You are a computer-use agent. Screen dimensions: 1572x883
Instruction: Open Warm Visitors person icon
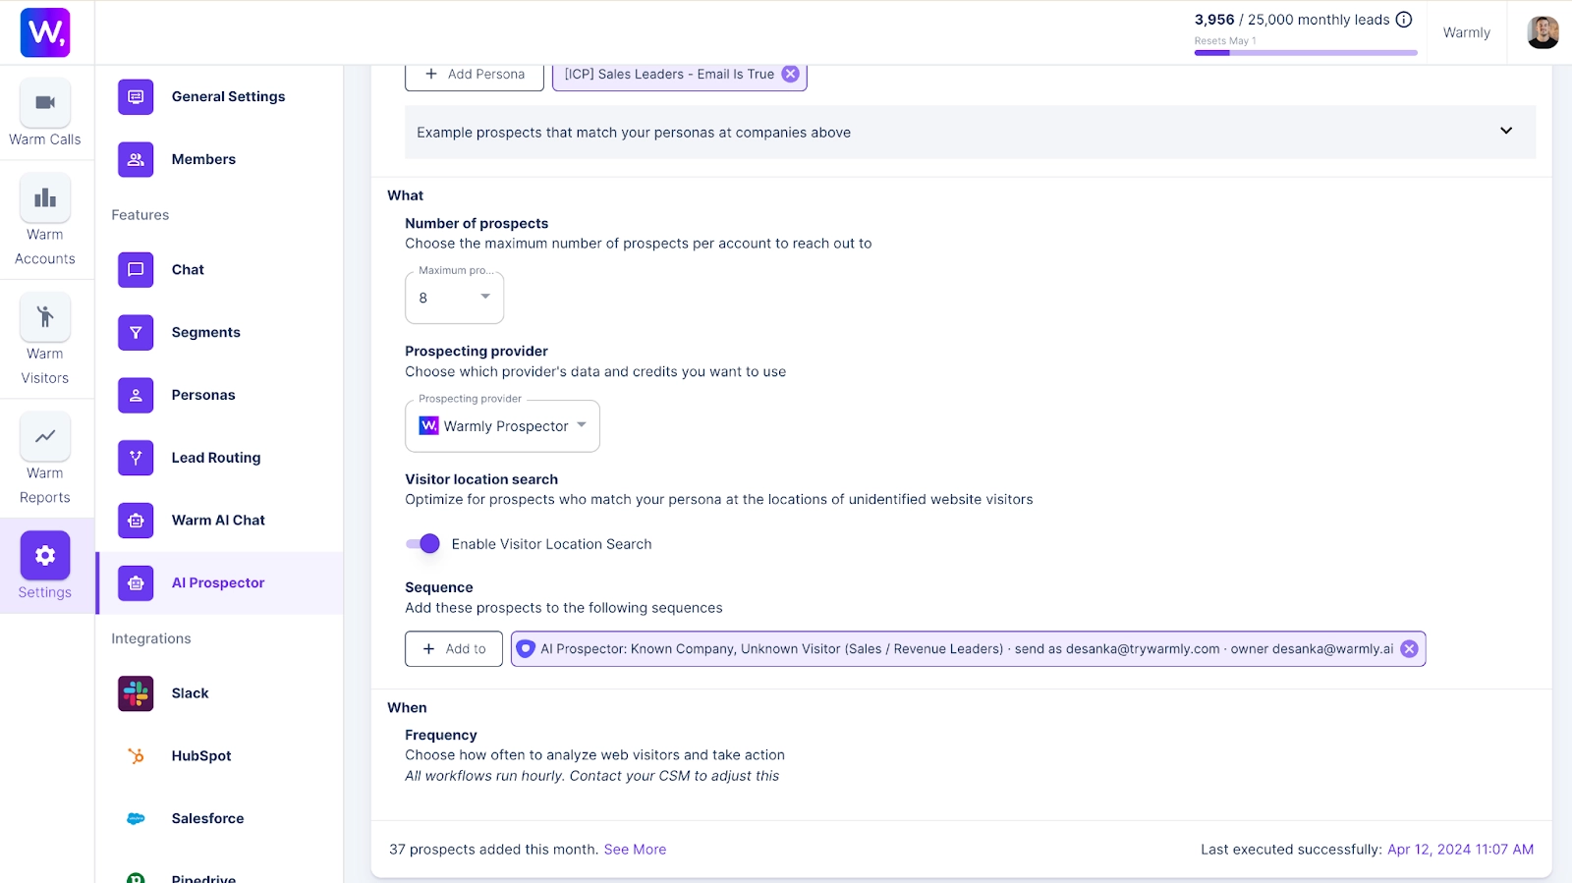pyautogui.click(x=45, y=316)
